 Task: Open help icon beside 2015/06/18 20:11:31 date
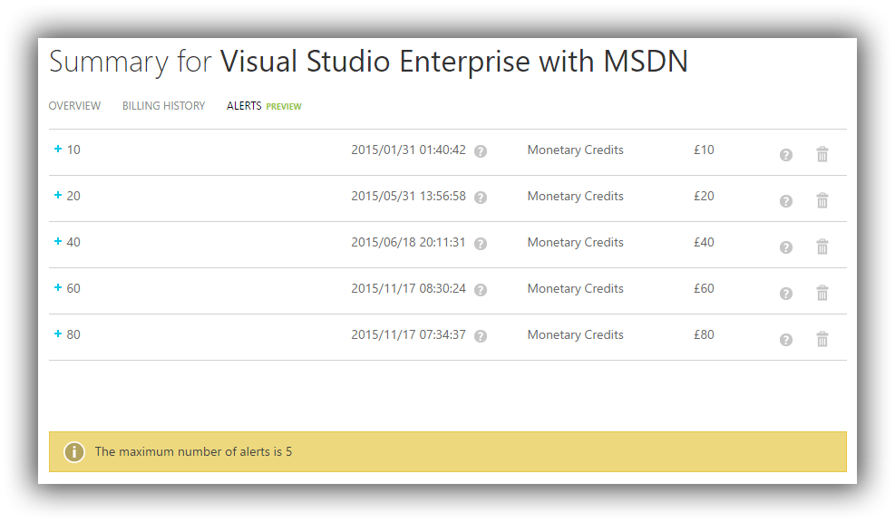pos(481,244)
